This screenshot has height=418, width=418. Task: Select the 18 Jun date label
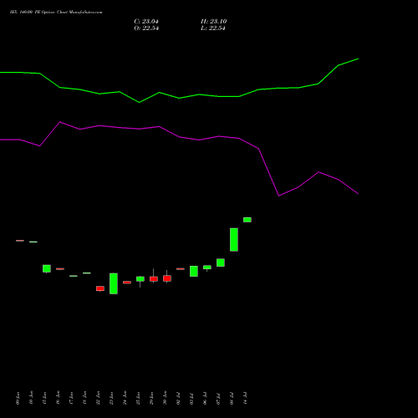pyautogui.click(x=84, y=398)
